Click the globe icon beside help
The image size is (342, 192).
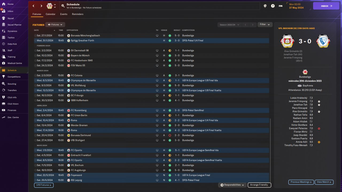265,6
